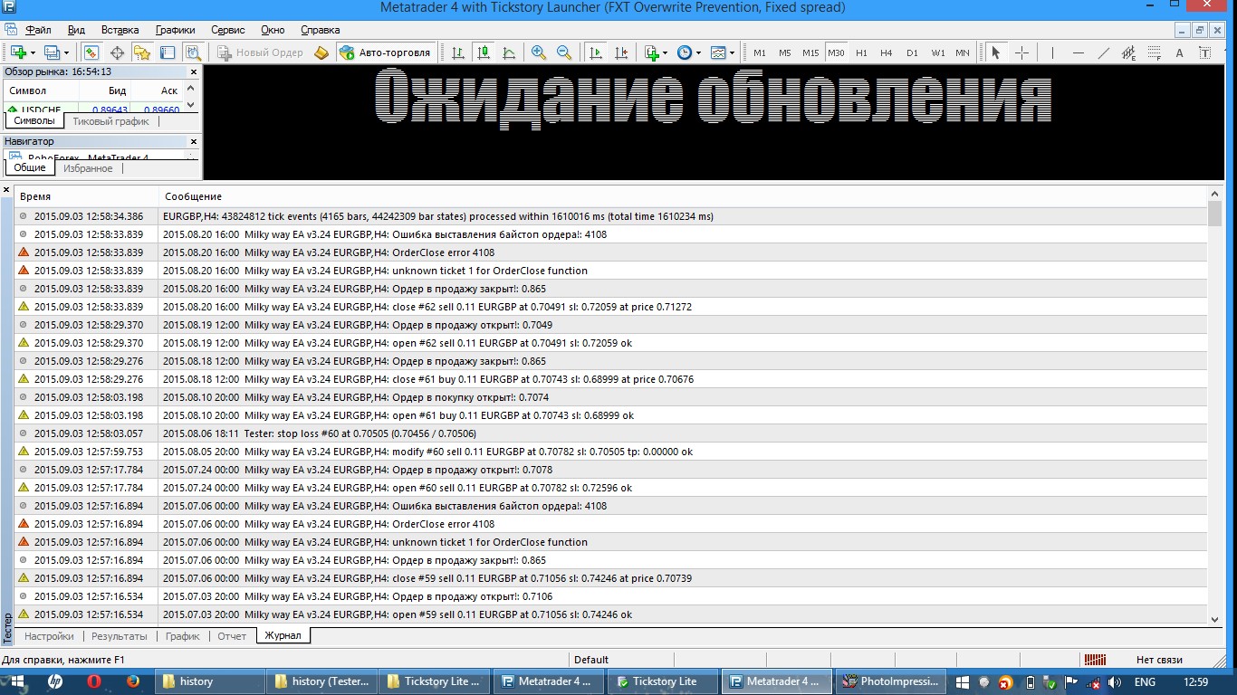Screen dimensions: 1237x695
Task: Switch timeframe to M15
Action: (x=810, y=52)
